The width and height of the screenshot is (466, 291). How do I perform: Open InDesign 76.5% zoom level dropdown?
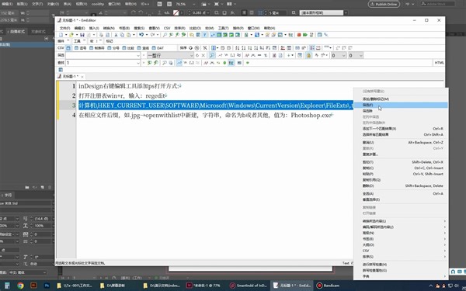coord(194,4)
